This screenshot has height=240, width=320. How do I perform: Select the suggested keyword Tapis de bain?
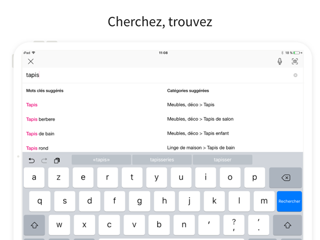[40, 134]
